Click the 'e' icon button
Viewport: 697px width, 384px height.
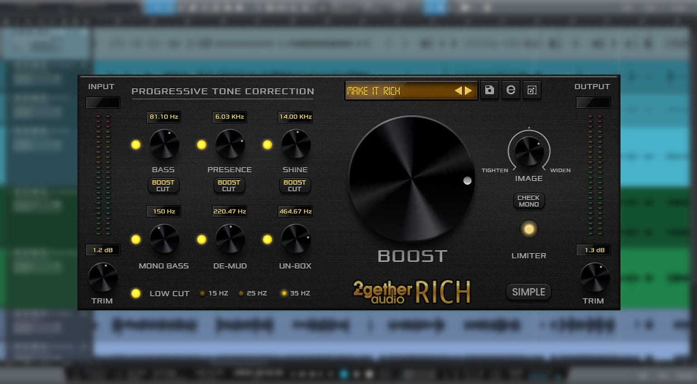(x=511, y=90)
